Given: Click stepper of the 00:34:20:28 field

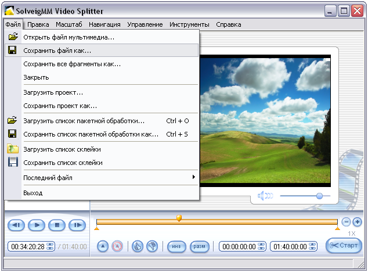Looking at the screenshot, I should point(50,246).
